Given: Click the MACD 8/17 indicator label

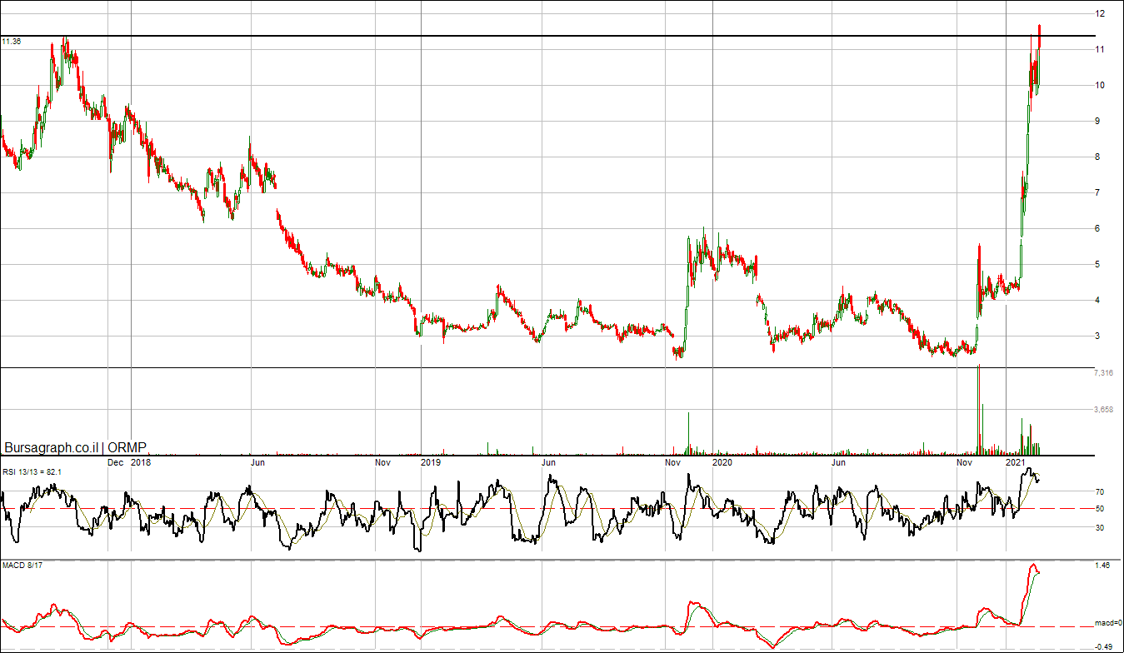Looking at the screenshot, I should click(22, 566).
